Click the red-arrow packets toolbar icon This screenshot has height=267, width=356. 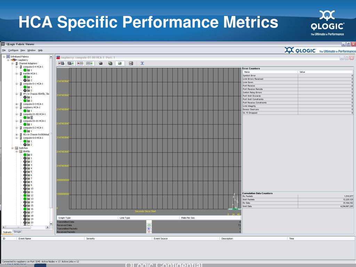[80, 63]
